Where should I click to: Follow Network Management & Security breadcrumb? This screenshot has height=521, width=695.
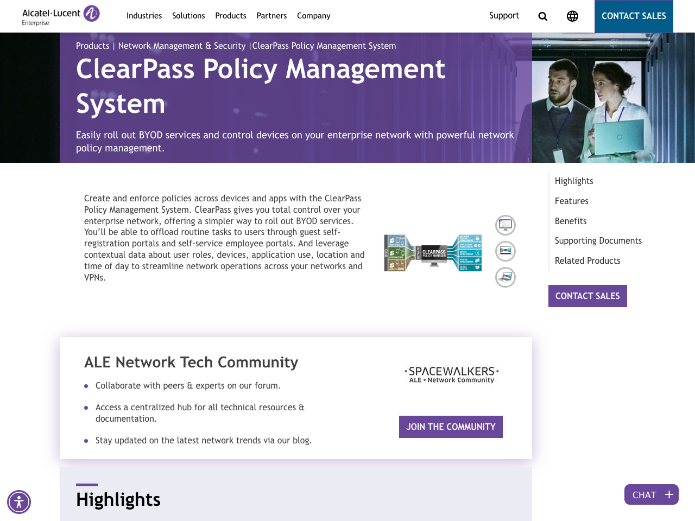pos(182,46)
